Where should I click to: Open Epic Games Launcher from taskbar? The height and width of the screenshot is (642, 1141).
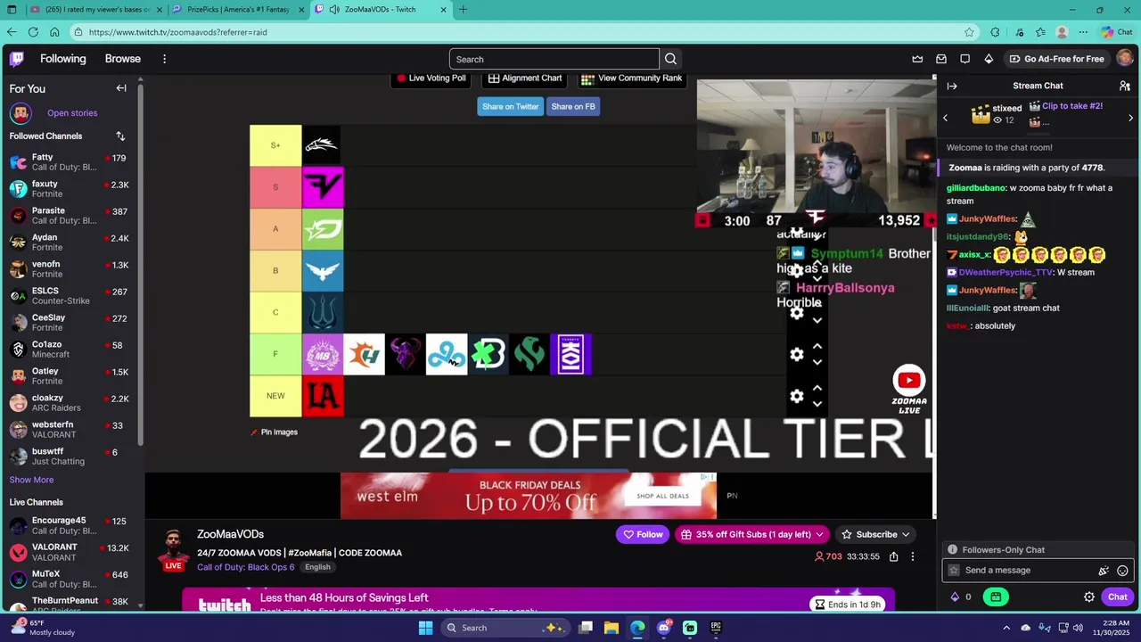[716, 628]
